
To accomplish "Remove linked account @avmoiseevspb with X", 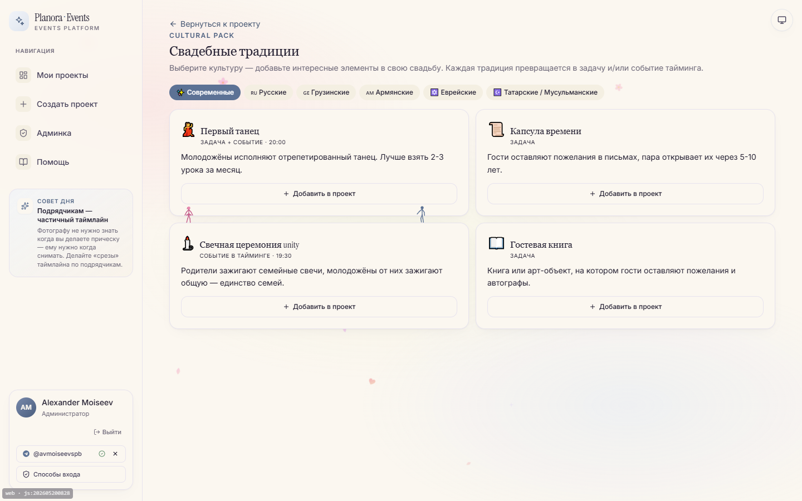I will (x=115, y=454).
